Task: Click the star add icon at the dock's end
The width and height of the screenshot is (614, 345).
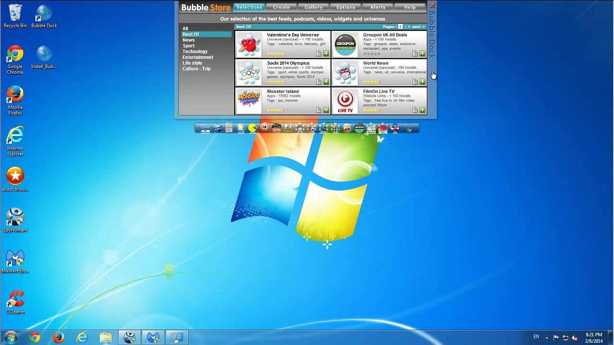Action: coord(409,128)
